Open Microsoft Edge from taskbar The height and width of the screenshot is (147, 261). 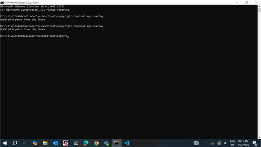pyautogui.click(x=86, y=143)
